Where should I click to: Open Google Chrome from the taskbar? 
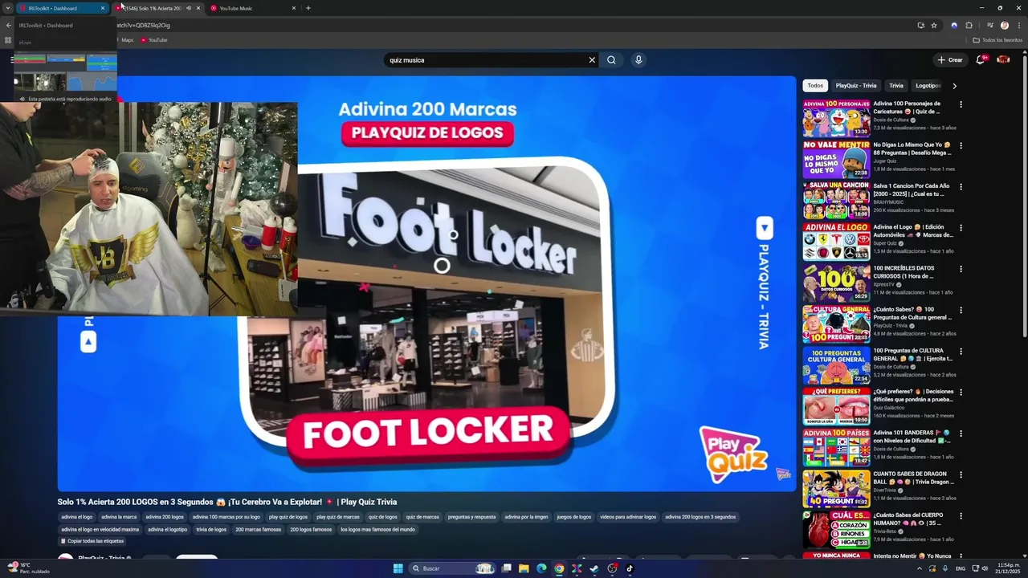[x=559, y=568]
